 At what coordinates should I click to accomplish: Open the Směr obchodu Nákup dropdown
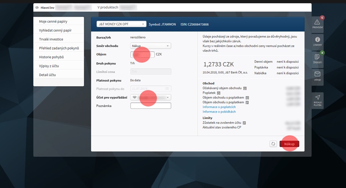(151, 46)
